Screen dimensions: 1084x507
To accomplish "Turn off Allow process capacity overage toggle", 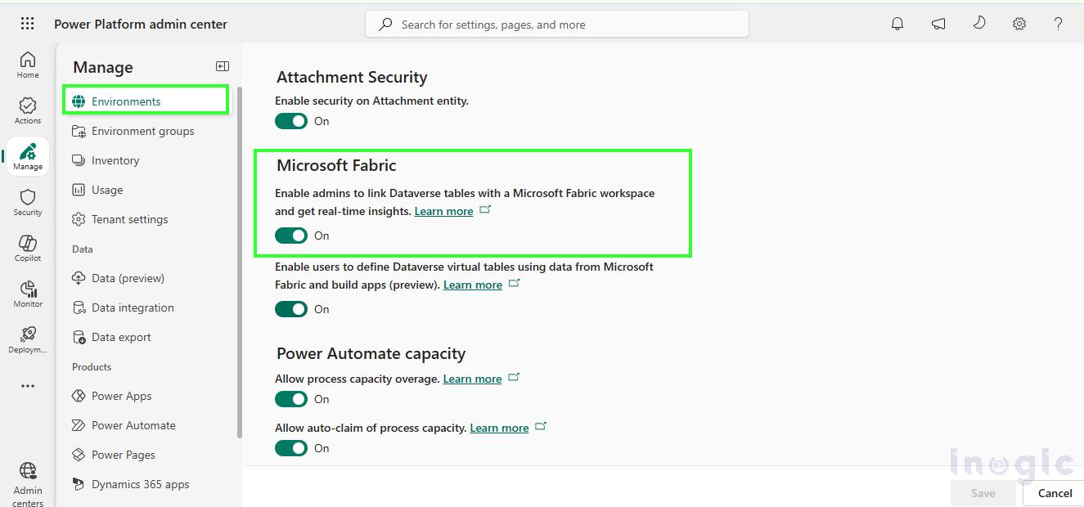I will tap(291, 399).
